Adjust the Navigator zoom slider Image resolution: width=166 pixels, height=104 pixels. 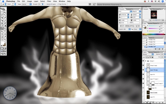point(156,20)
